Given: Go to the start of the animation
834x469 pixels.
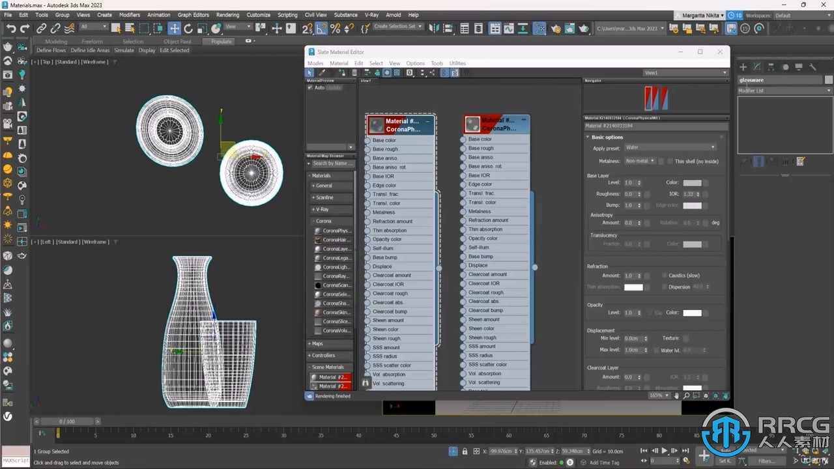Looking at the screenshot, I should 644,451.
